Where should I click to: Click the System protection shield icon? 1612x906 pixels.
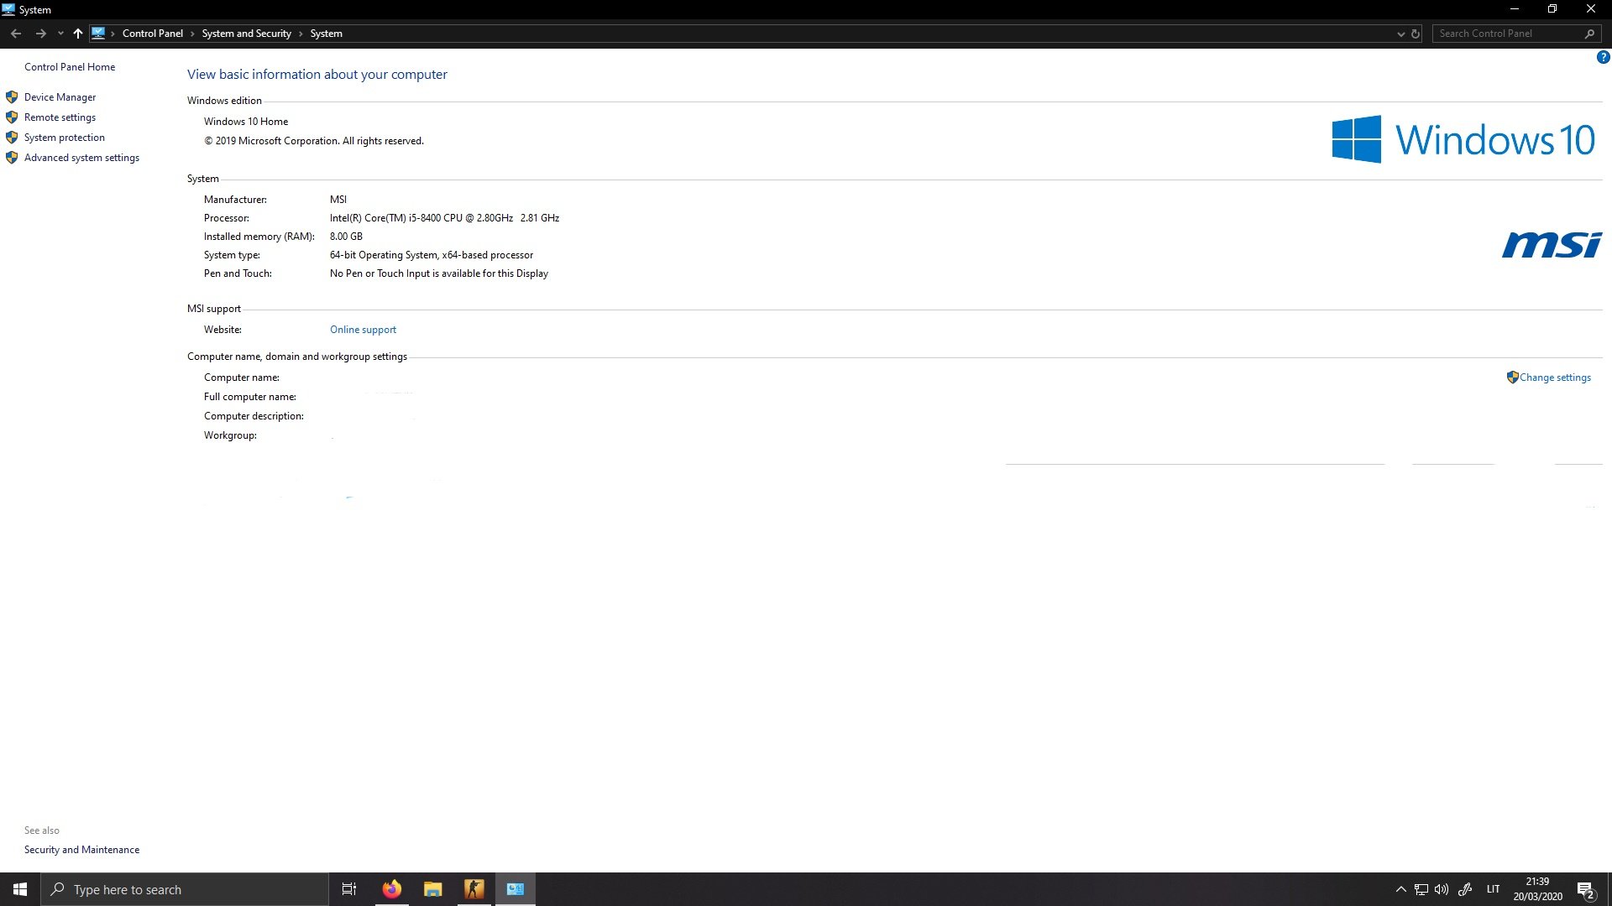coord(12,138)
